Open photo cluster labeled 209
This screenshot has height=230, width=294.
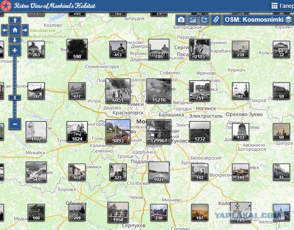click(x=77, y=212)
